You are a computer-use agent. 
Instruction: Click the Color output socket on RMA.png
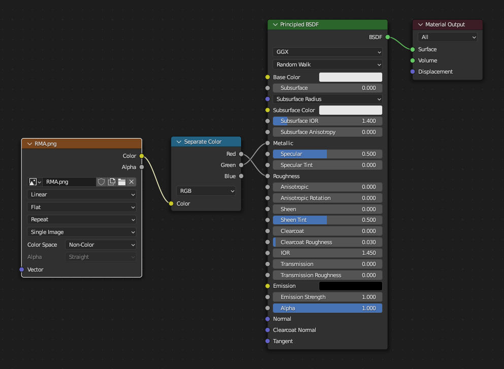click(142, 156)
